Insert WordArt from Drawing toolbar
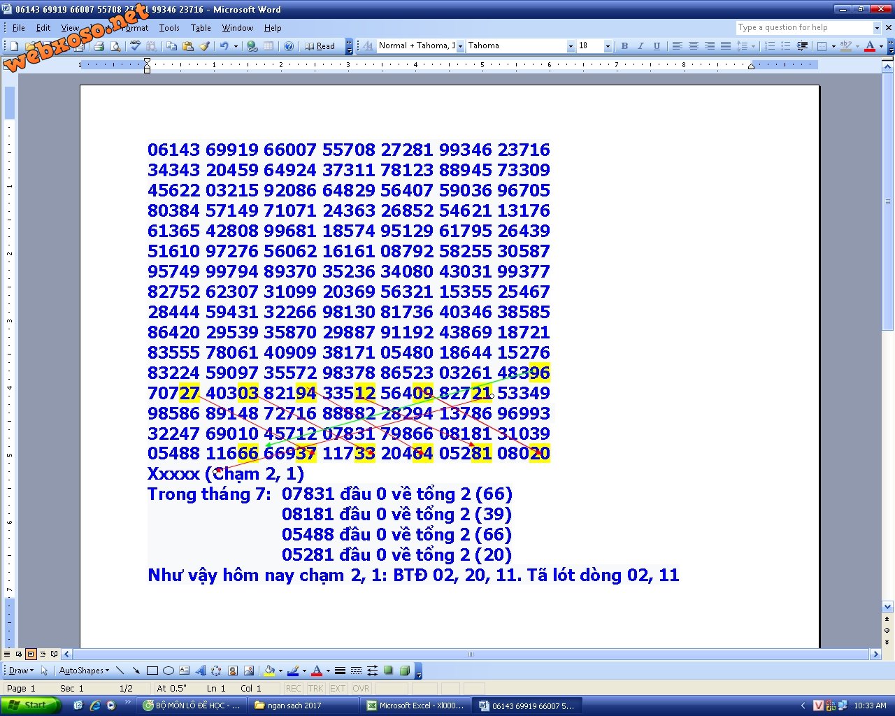 coord(200,671)
